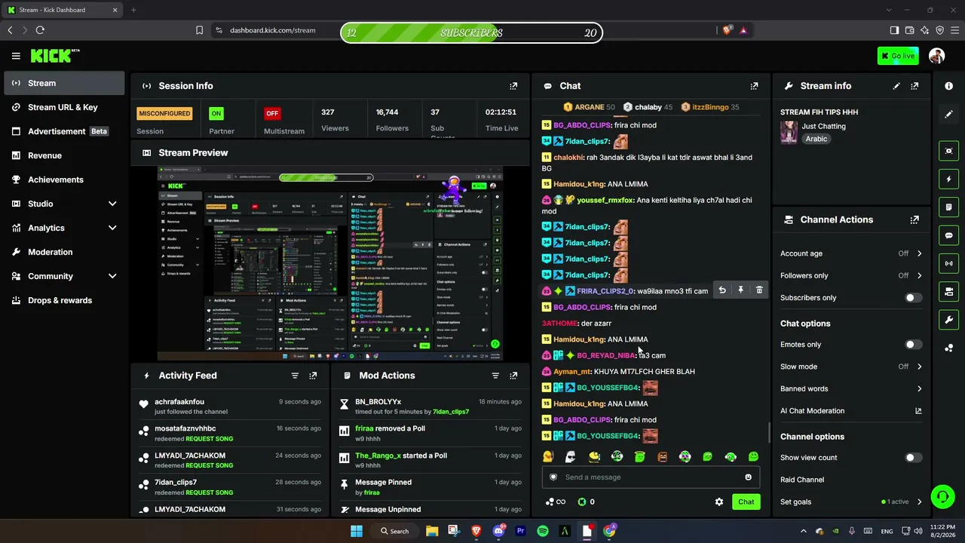Viewport: 965px width, 543px height.
Task: Click the wrench icon in right rail
Action: (x=949, y=320)
